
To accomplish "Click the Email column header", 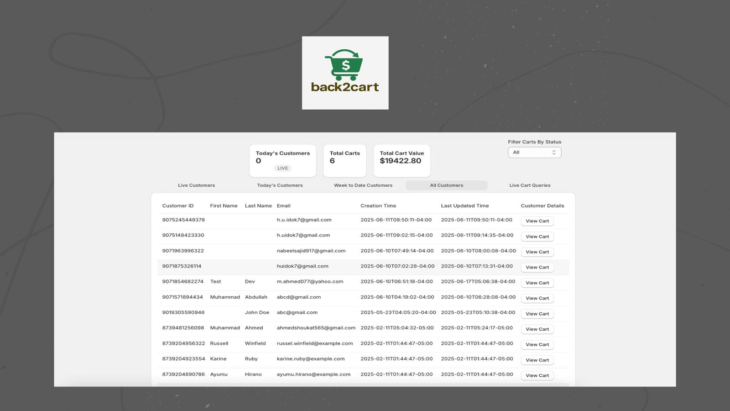I will pyautogui.click(x=283, y=206).
